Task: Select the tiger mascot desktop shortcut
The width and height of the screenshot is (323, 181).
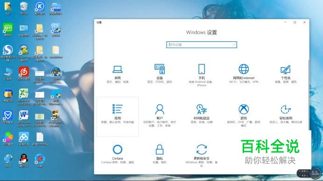Action: (x=56, y=119)
